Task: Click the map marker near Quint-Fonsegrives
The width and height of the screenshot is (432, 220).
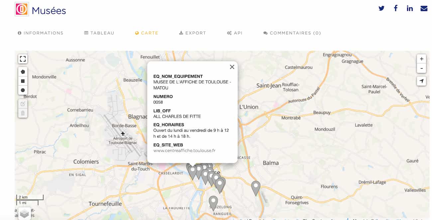Action: 256,187
